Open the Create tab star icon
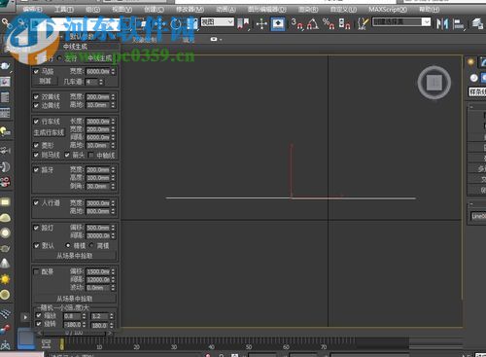This screenshot has height=357, width=486. (470, 62)
